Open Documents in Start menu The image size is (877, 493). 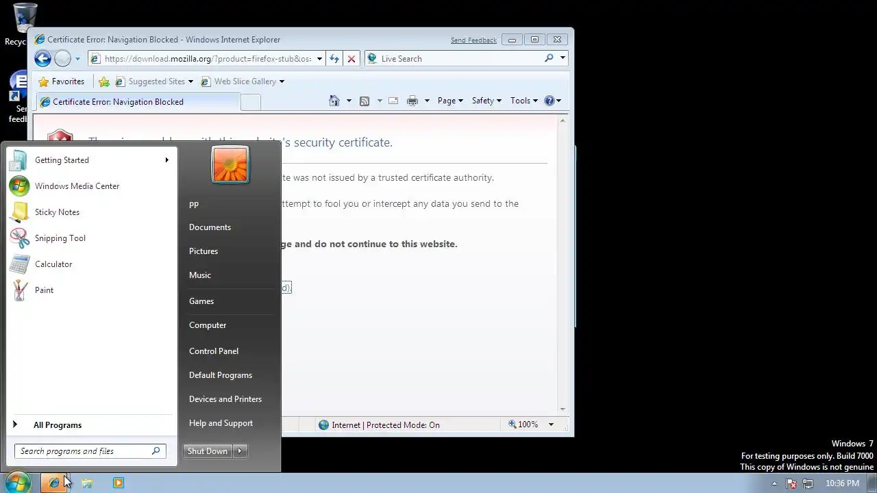coord(210,227)
